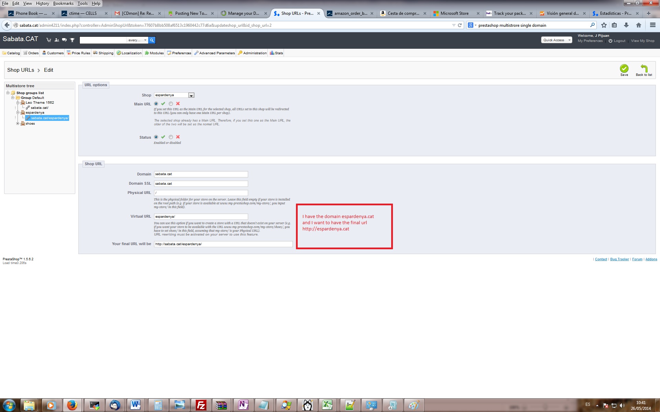Viewport: 660px width, 412px height.
Task: Click the trophy icon in header
Action: coord(72,40)
